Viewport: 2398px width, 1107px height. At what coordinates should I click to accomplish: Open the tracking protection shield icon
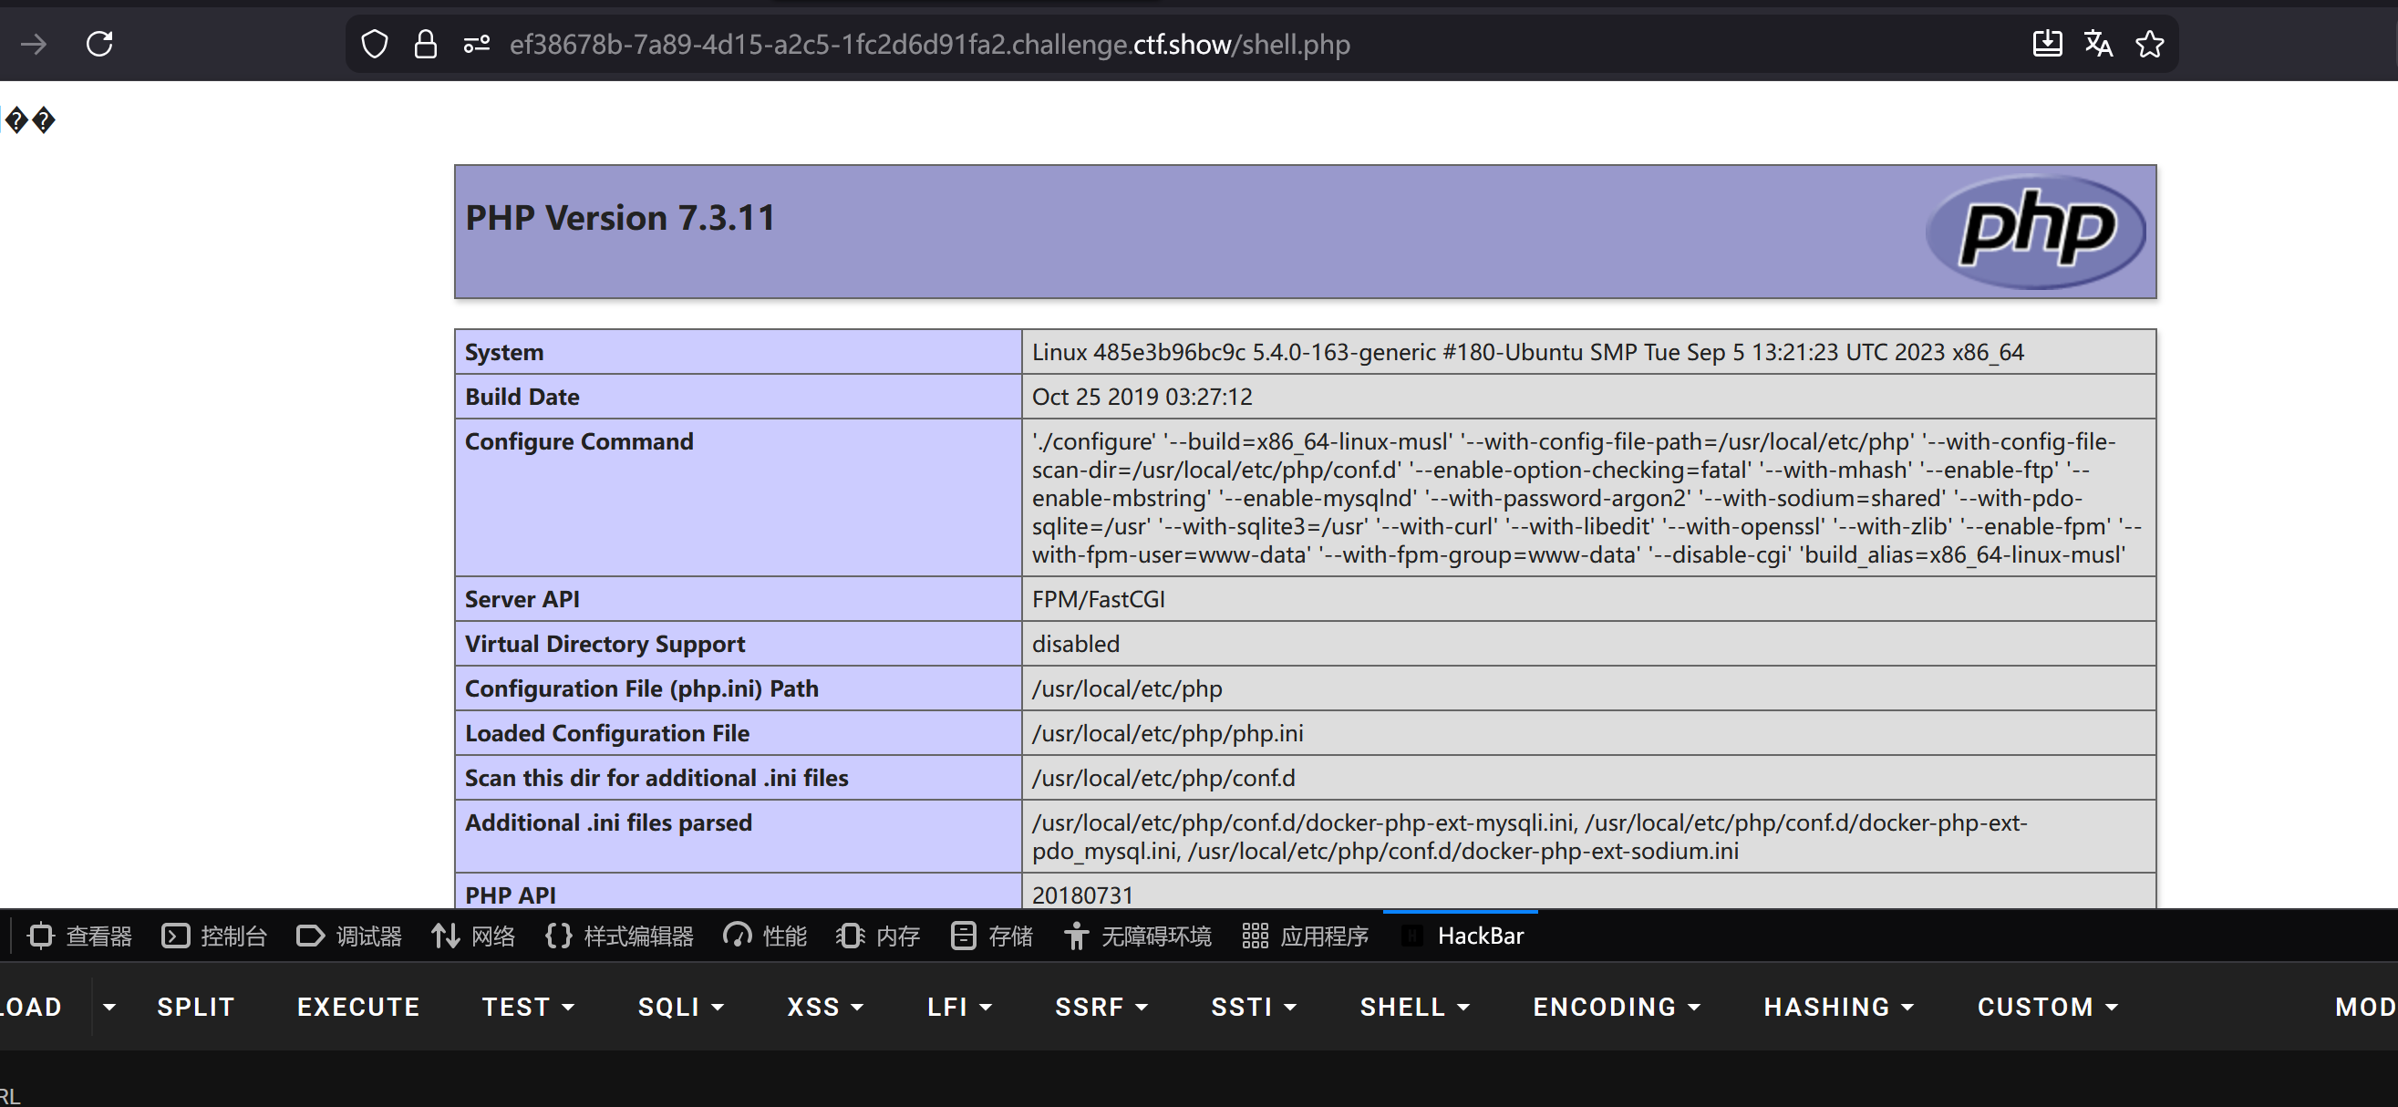374,44
